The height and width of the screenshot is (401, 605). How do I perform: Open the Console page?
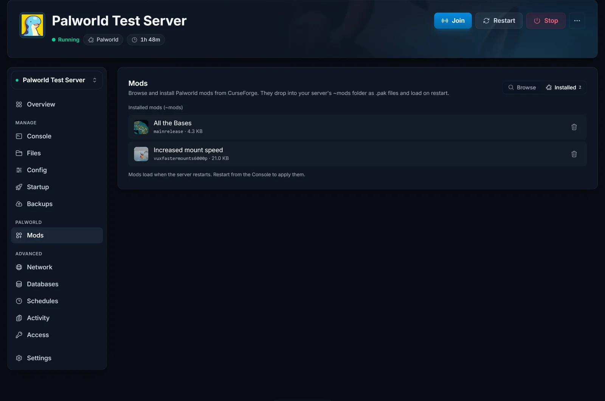pos(57,136)
